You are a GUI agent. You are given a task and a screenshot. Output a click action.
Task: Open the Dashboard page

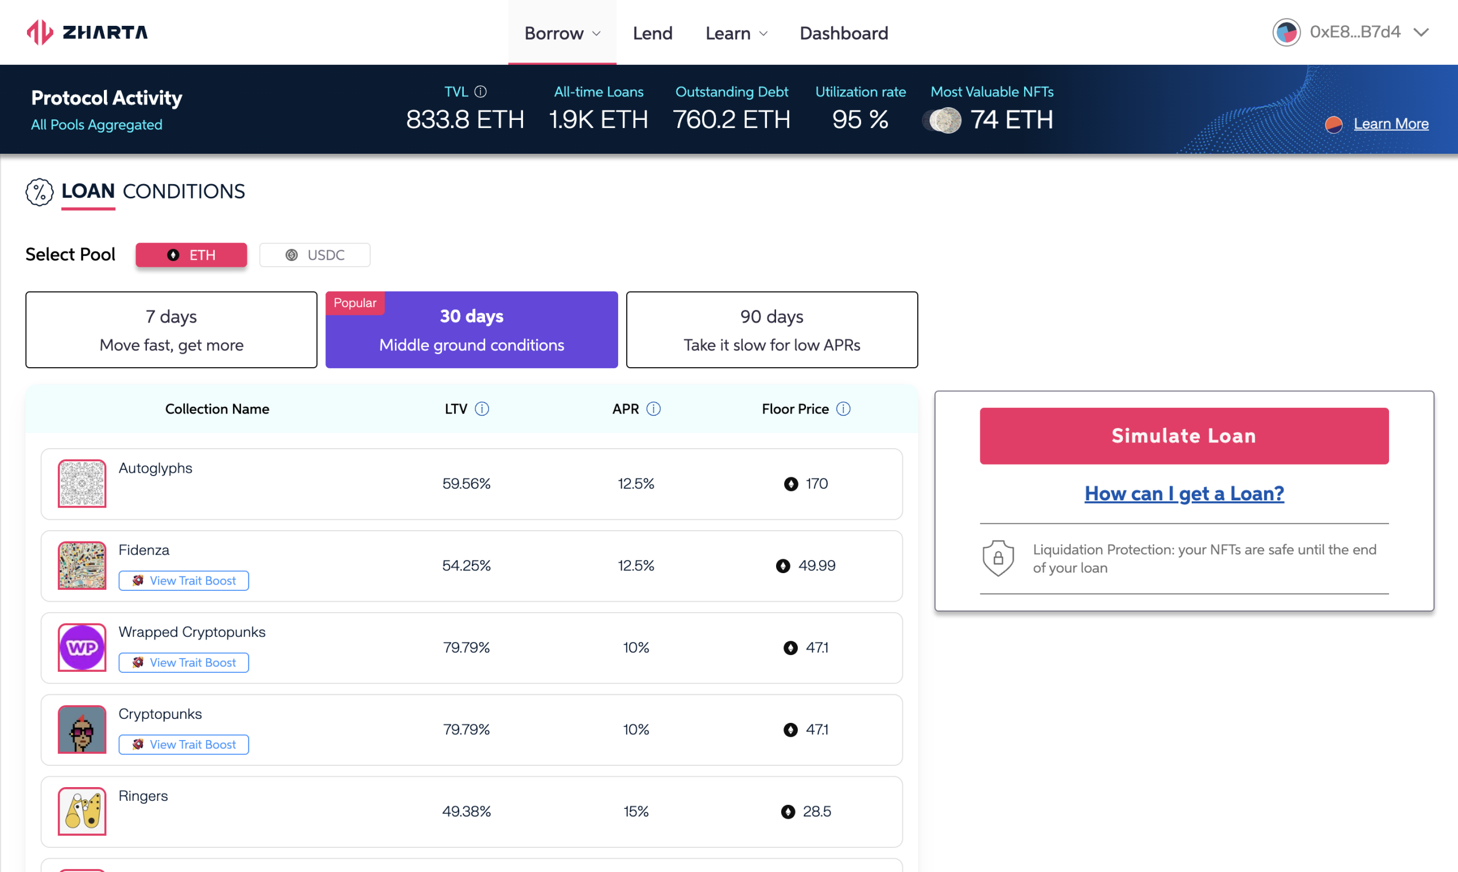(x=844, y=33)
